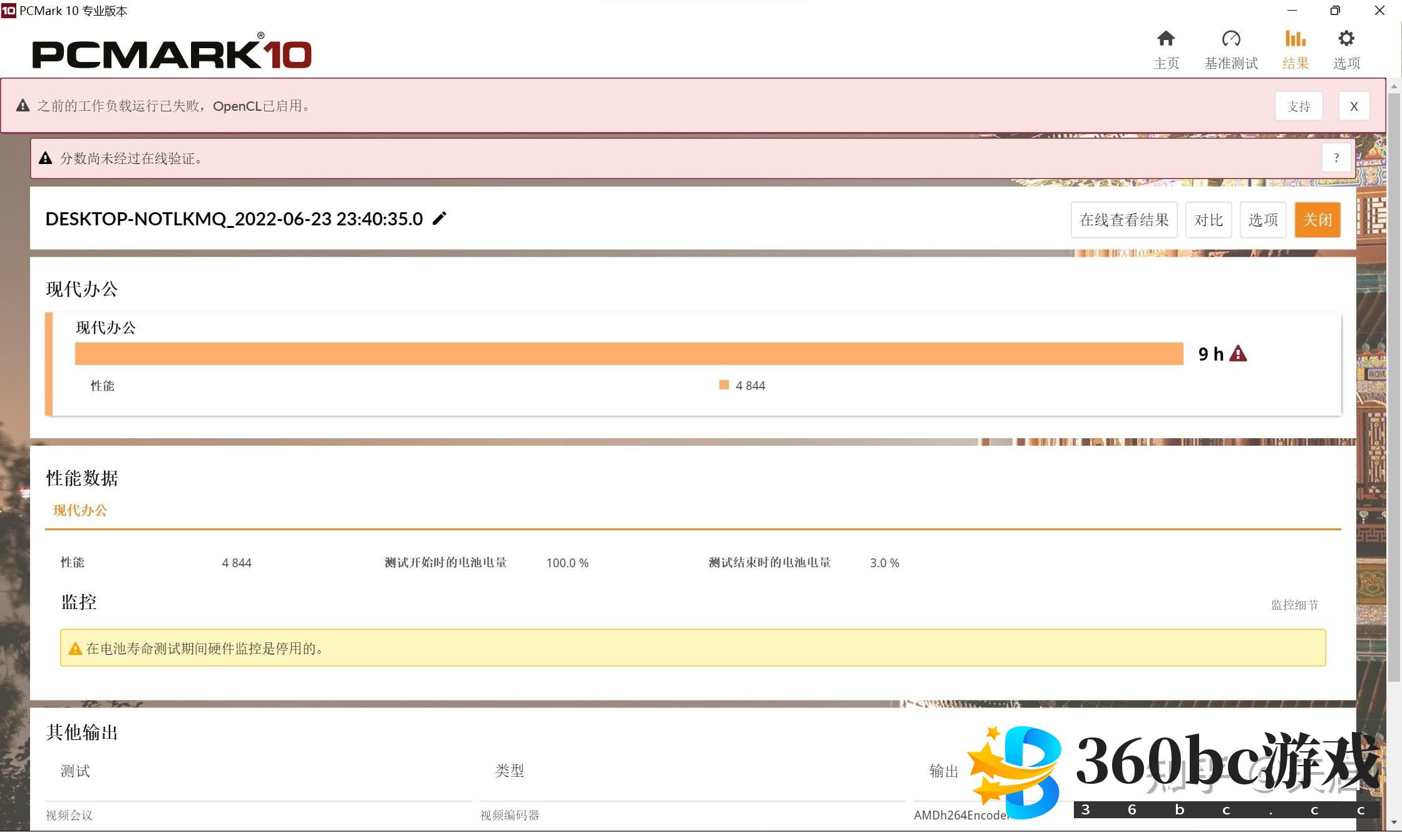Open the 主页 home icon
Image resolution: width=1402 pixels, height=832 pixels.
click(1165, 39)
